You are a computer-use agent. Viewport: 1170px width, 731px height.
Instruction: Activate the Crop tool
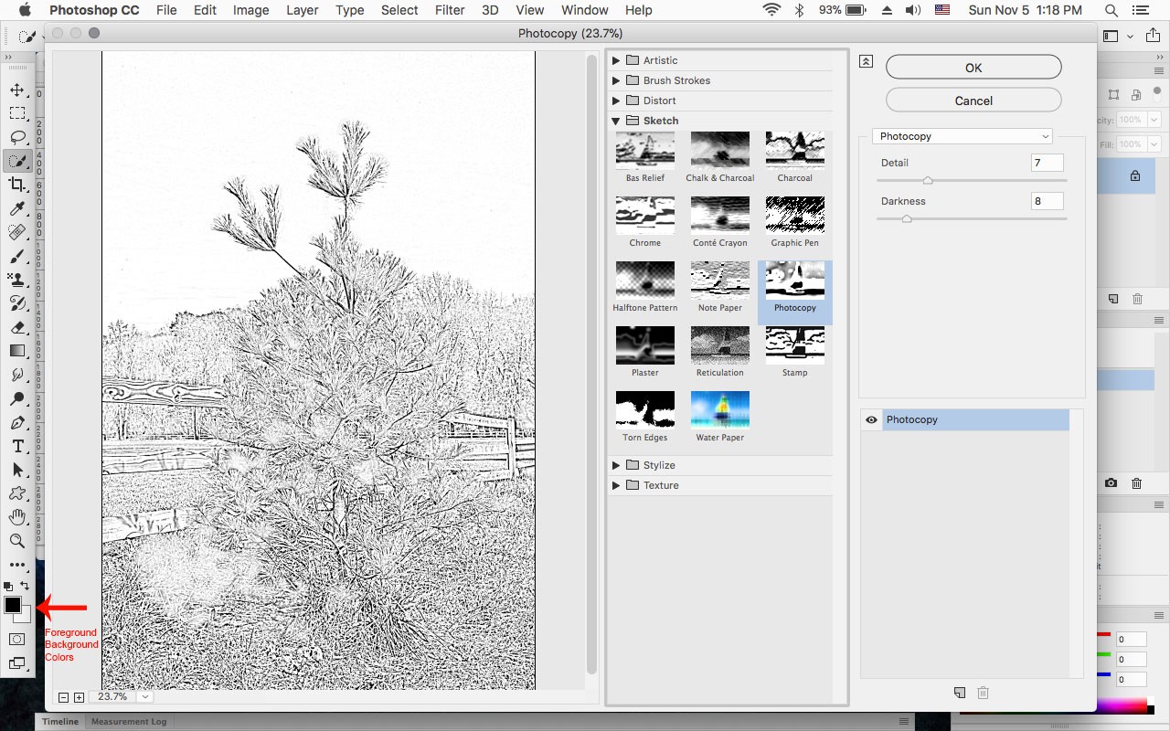click(16, 184)
